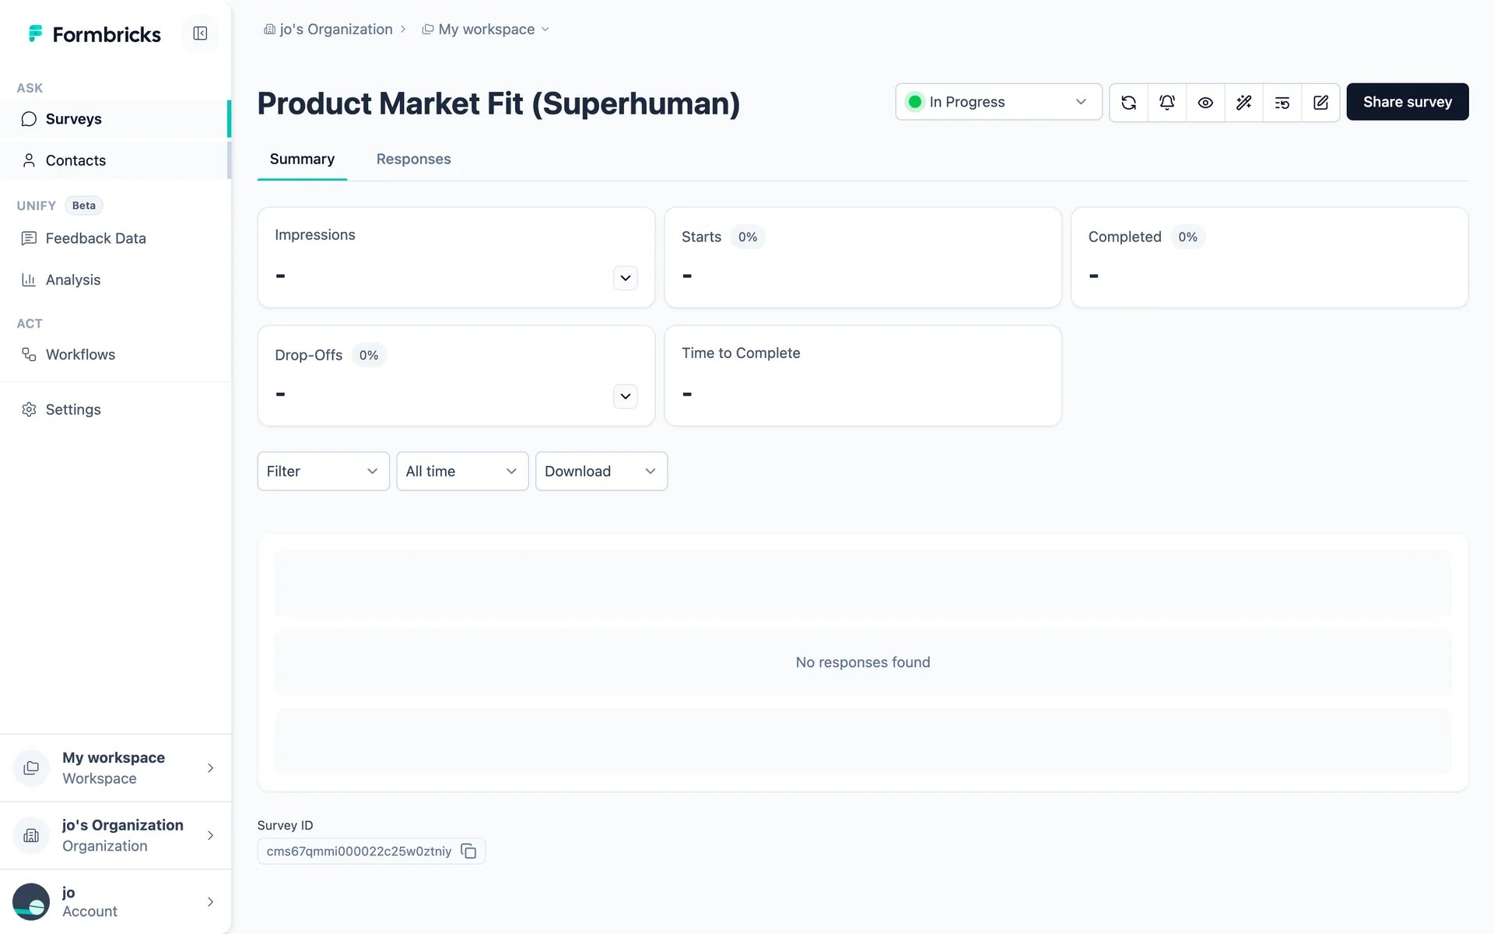Viewport: 1494px width, 934px height.
Task: Preview the survey with the eye icon
Action: tap(1205, 102)
